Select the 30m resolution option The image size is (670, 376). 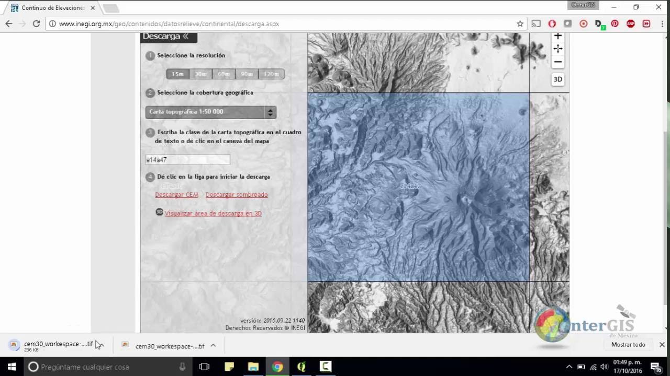click(200, 74)
